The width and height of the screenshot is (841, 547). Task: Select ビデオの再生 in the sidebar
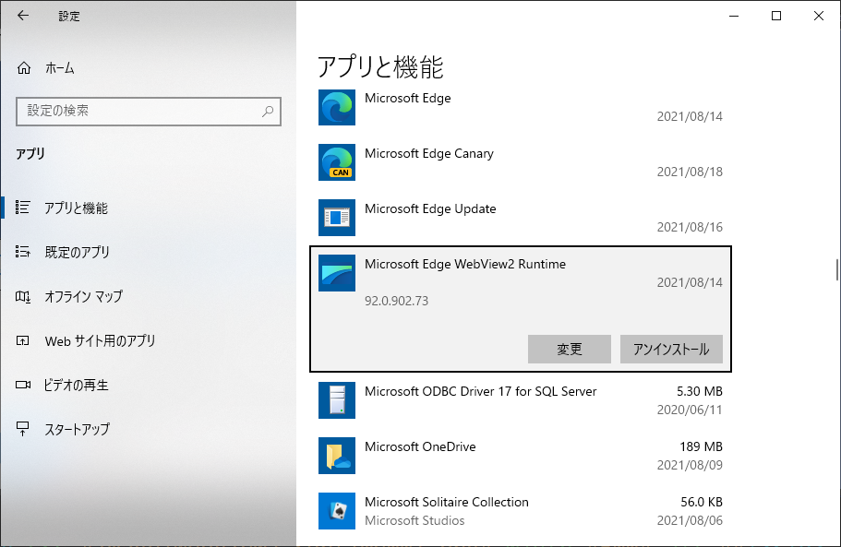pyautogui.click(x=77, y=386)
